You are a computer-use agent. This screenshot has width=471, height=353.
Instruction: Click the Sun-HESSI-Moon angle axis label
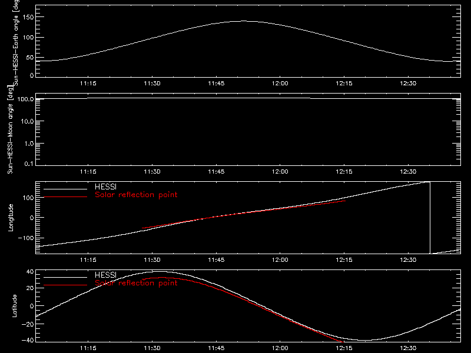(10, 129)
